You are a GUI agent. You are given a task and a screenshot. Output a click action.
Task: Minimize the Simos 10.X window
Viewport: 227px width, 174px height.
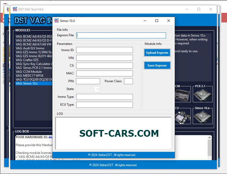click(x=145, y=21)
